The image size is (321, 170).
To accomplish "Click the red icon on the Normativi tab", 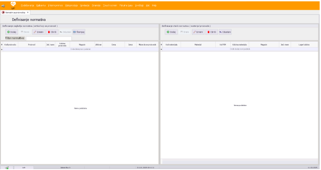I will pos(3,12).
